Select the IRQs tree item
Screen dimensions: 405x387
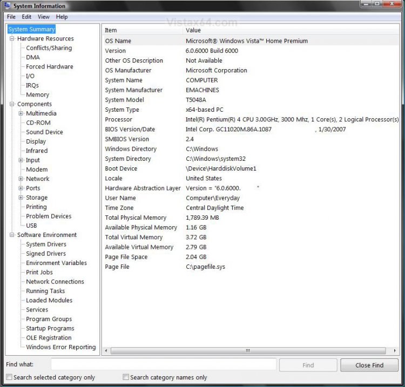(x=32, y=85)
